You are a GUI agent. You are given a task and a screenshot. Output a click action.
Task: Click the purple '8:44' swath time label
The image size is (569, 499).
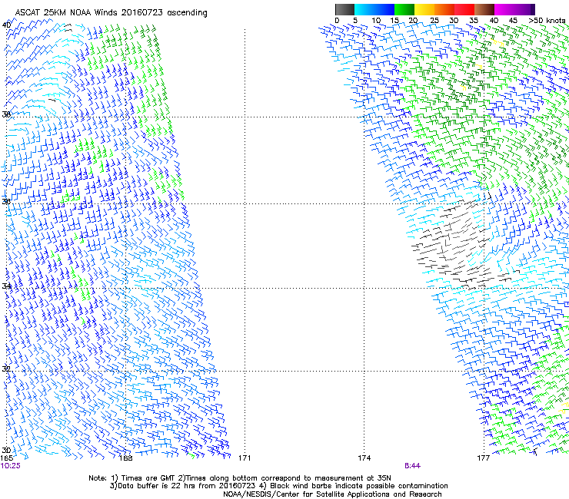pos(413,466)
